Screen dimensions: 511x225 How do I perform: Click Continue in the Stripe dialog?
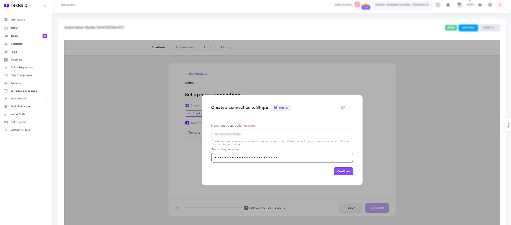point(343,171)
